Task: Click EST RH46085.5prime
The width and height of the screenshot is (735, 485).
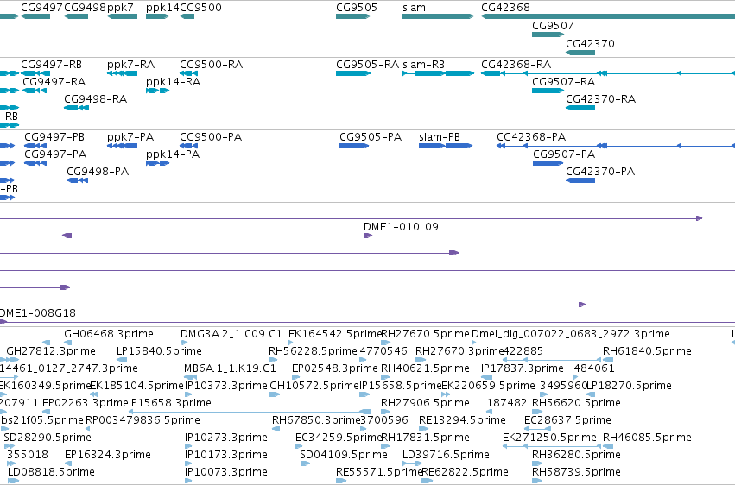Action: click(648, 438)
